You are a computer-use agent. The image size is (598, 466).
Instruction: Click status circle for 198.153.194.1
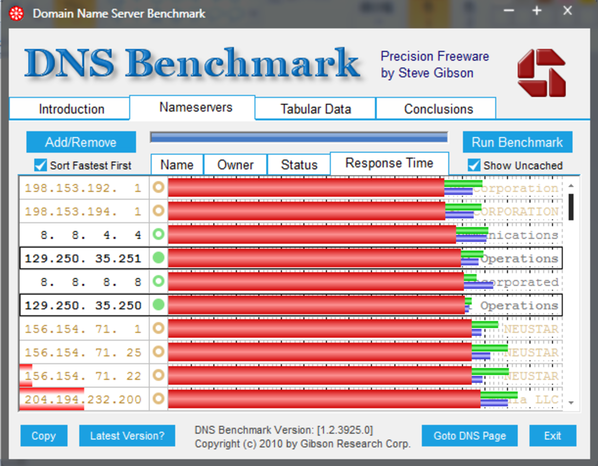pos(158,211)
